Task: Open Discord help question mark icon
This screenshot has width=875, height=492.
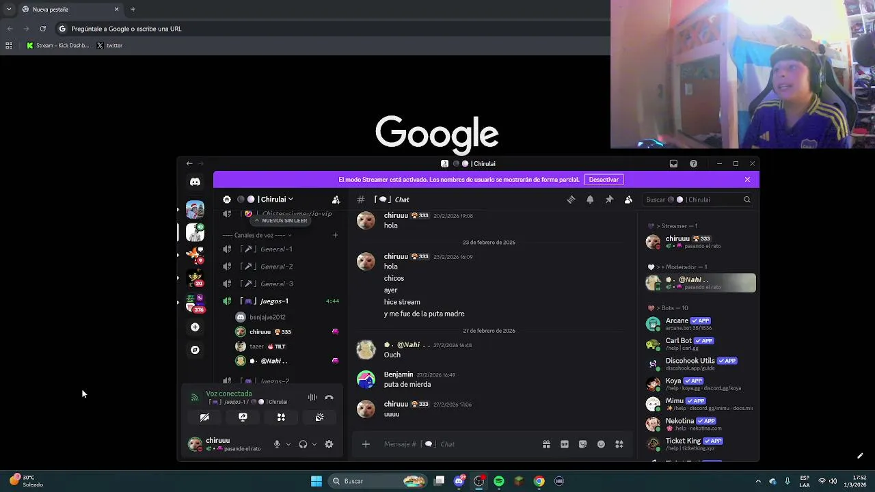Action: pos(693,164)
